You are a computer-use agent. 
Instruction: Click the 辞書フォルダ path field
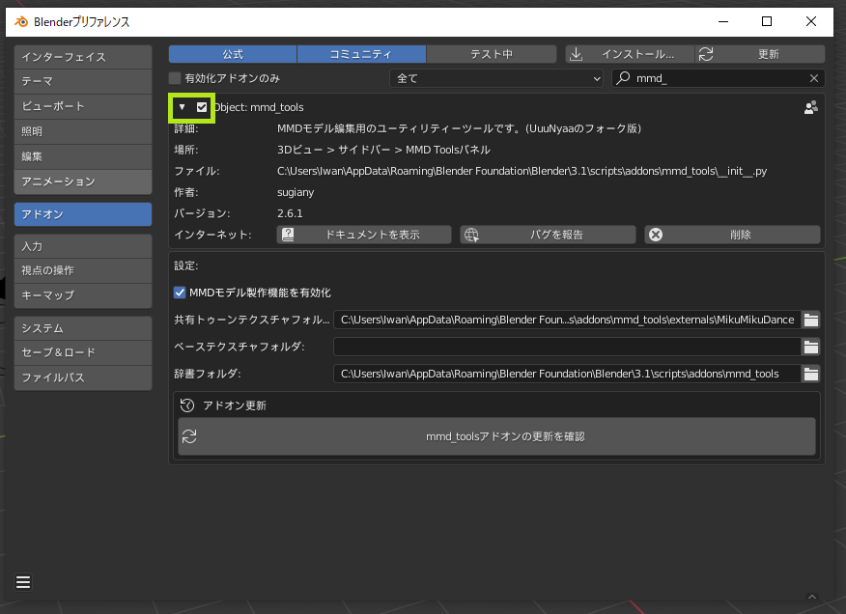coord(568,374)
